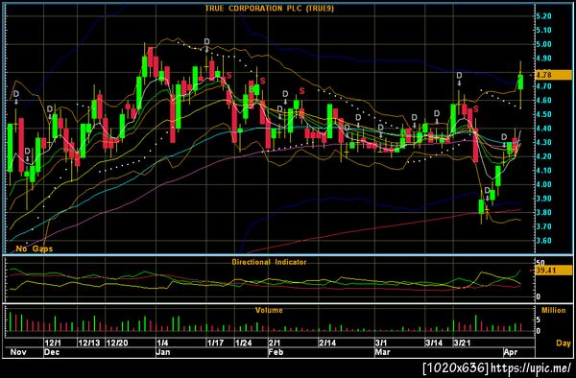The image size is (576, 378).
Task: Click the 4.70 price axis label
Action: point(543,86)
